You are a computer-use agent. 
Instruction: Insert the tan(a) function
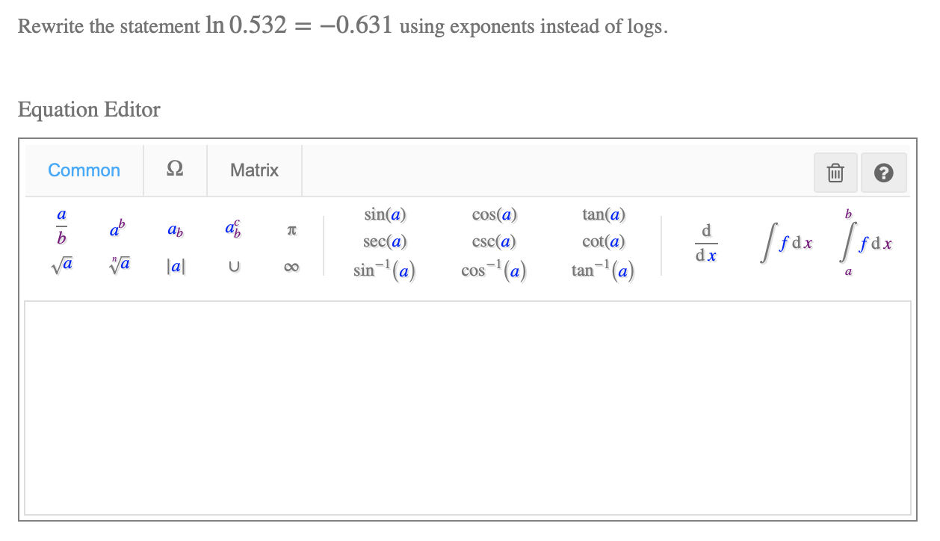click(x=602, y=214)
